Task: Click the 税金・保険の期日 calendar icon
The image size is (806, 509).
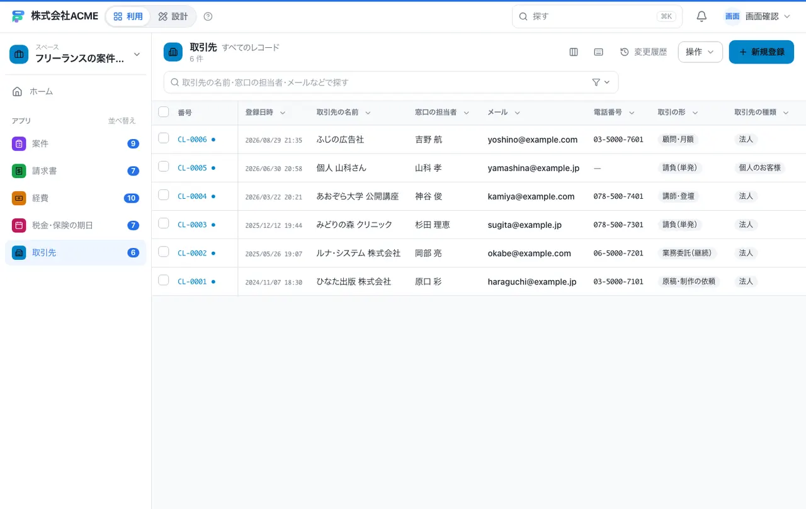Action: pyautogui.click(x=19, y=225)
